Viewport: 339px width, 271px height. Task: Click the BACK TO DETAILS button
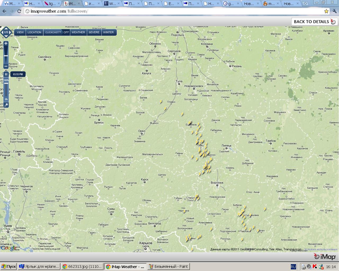point(315,22)
